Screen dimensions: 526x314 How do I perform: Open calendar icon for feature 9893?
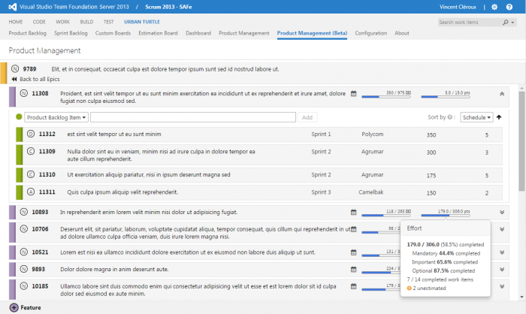pos(354,270)
